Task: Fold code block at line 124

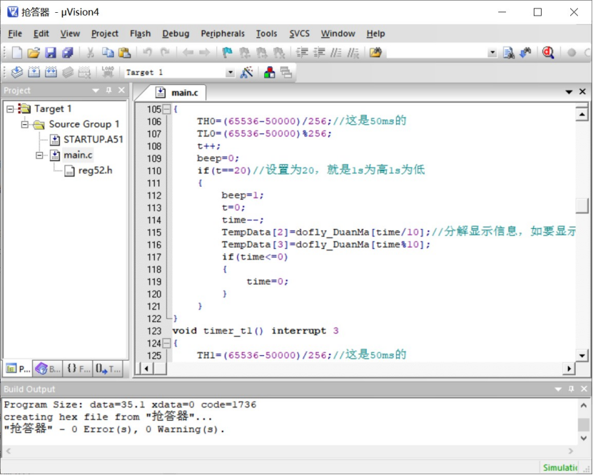Action: point(166,344)
